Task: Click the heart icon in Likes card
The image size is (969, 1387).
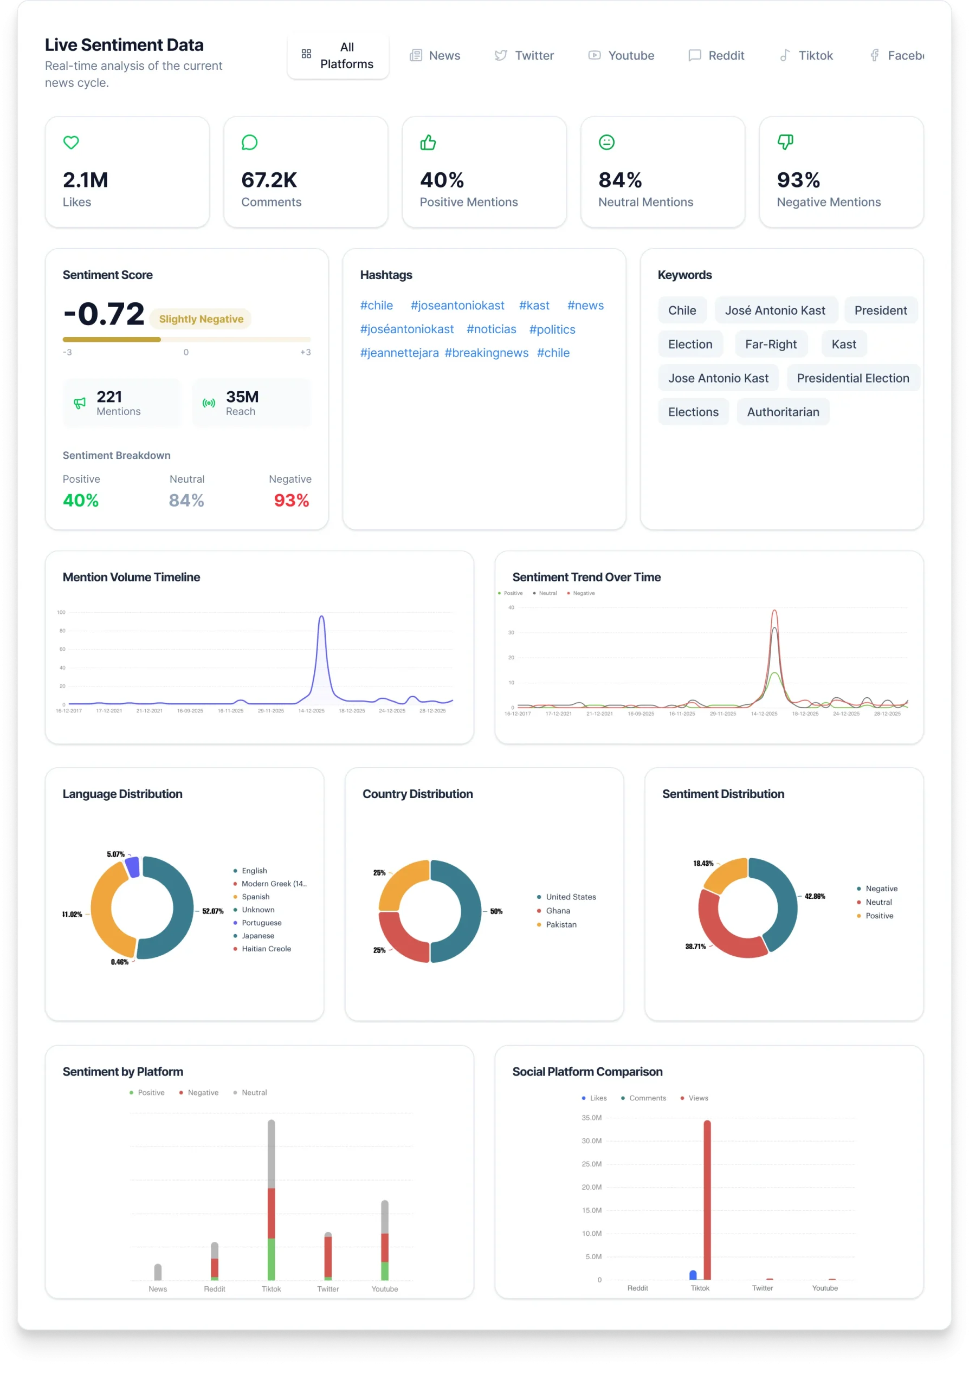Action: click(x=72, y=142)
